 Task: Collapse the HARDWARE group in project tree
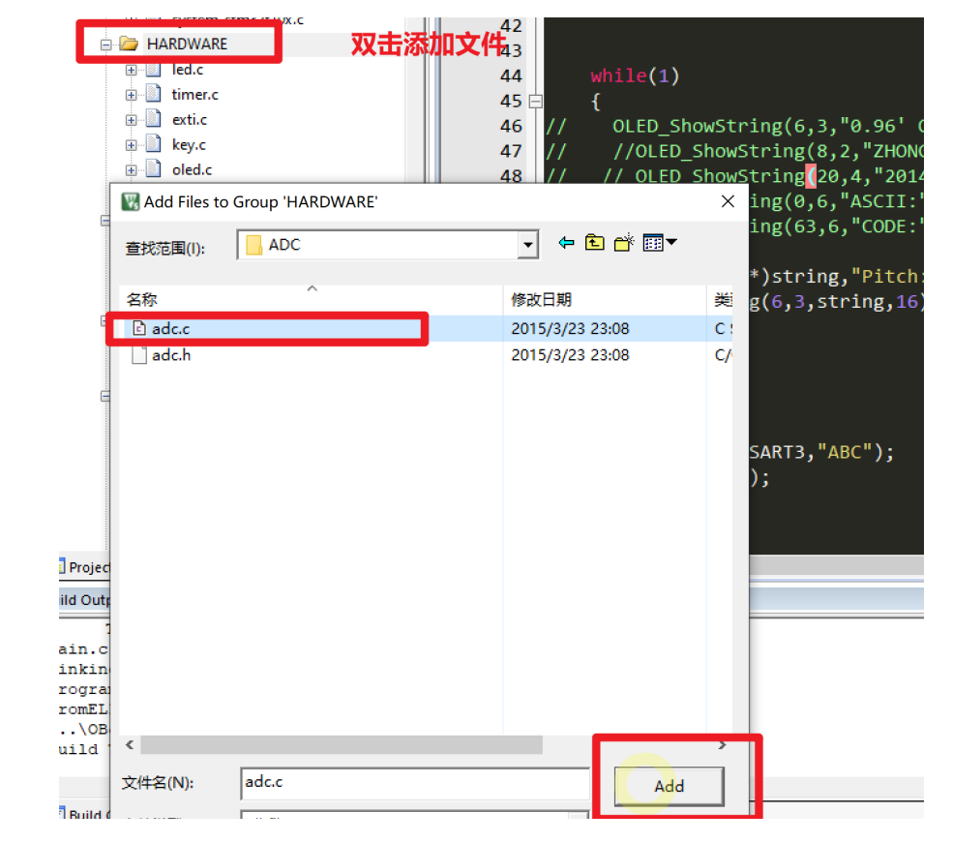click(x=105, y=45)
